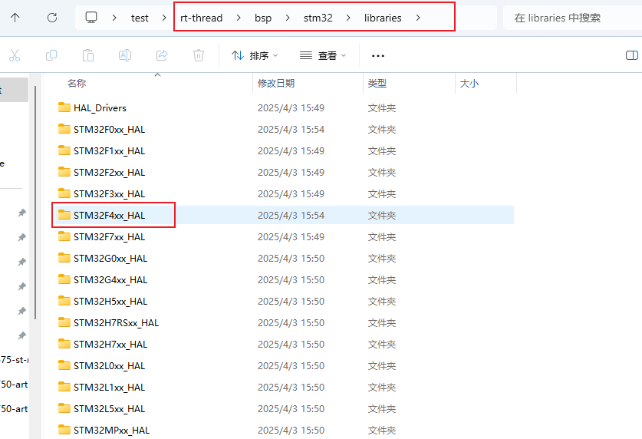Select the STM32F3xx_HAL folder
Viewport: 642px width, 439px height.
coord(110,193)
